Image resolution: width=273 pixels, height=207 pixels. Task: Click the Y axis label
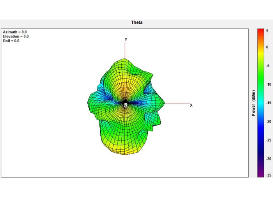click(x=126, y=40)
